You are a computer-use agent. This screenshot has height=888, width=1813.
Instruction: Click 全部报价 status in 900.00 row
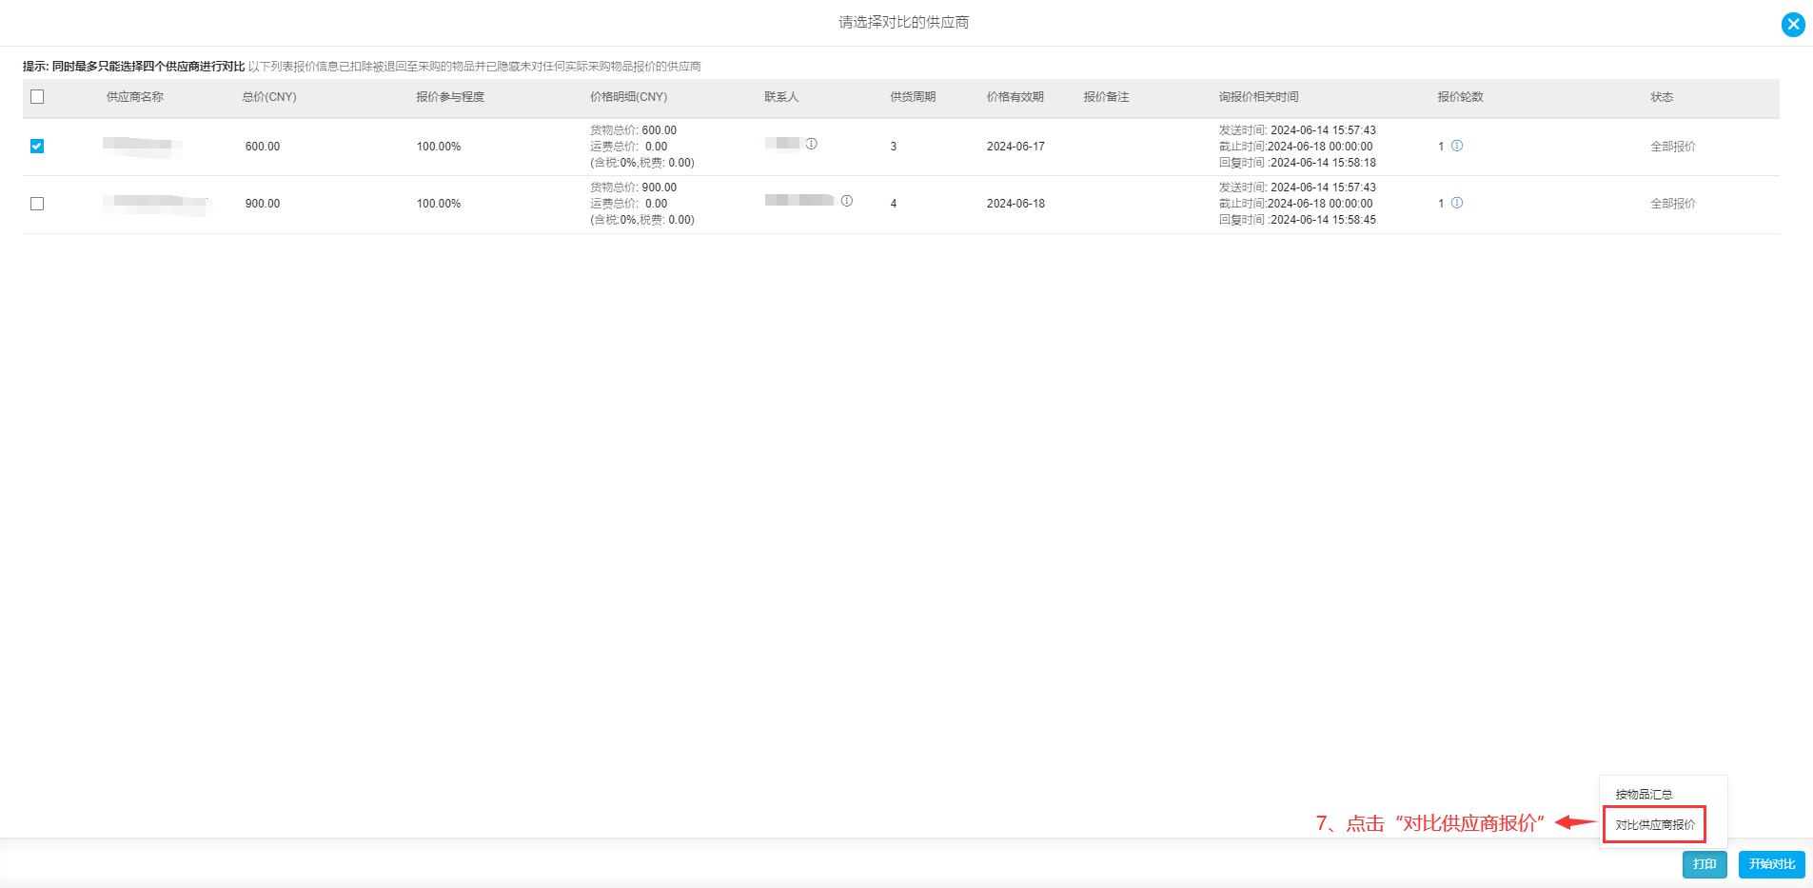[x=1673, y=204]
